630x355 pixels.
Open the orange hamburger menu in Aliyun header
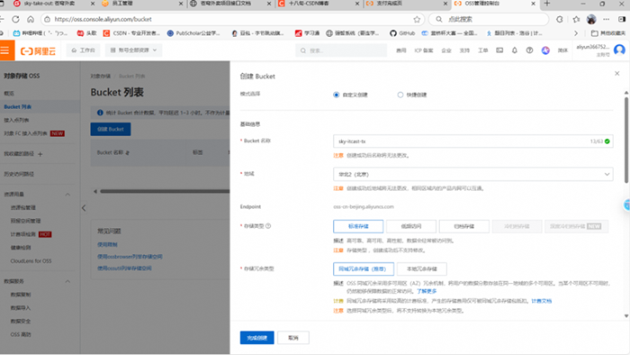(x=4, y=50)
